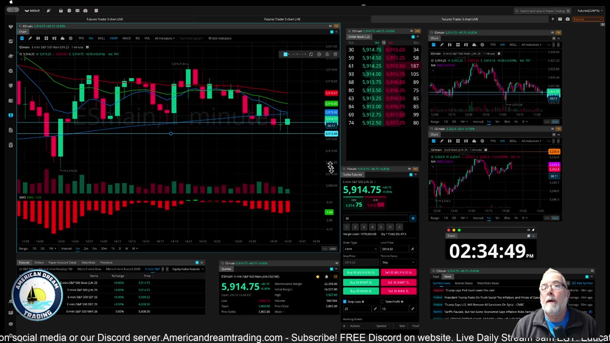Click the blue quantity calculator icon
The height and width of the screenshot is (343, 610).
(413, 219)
